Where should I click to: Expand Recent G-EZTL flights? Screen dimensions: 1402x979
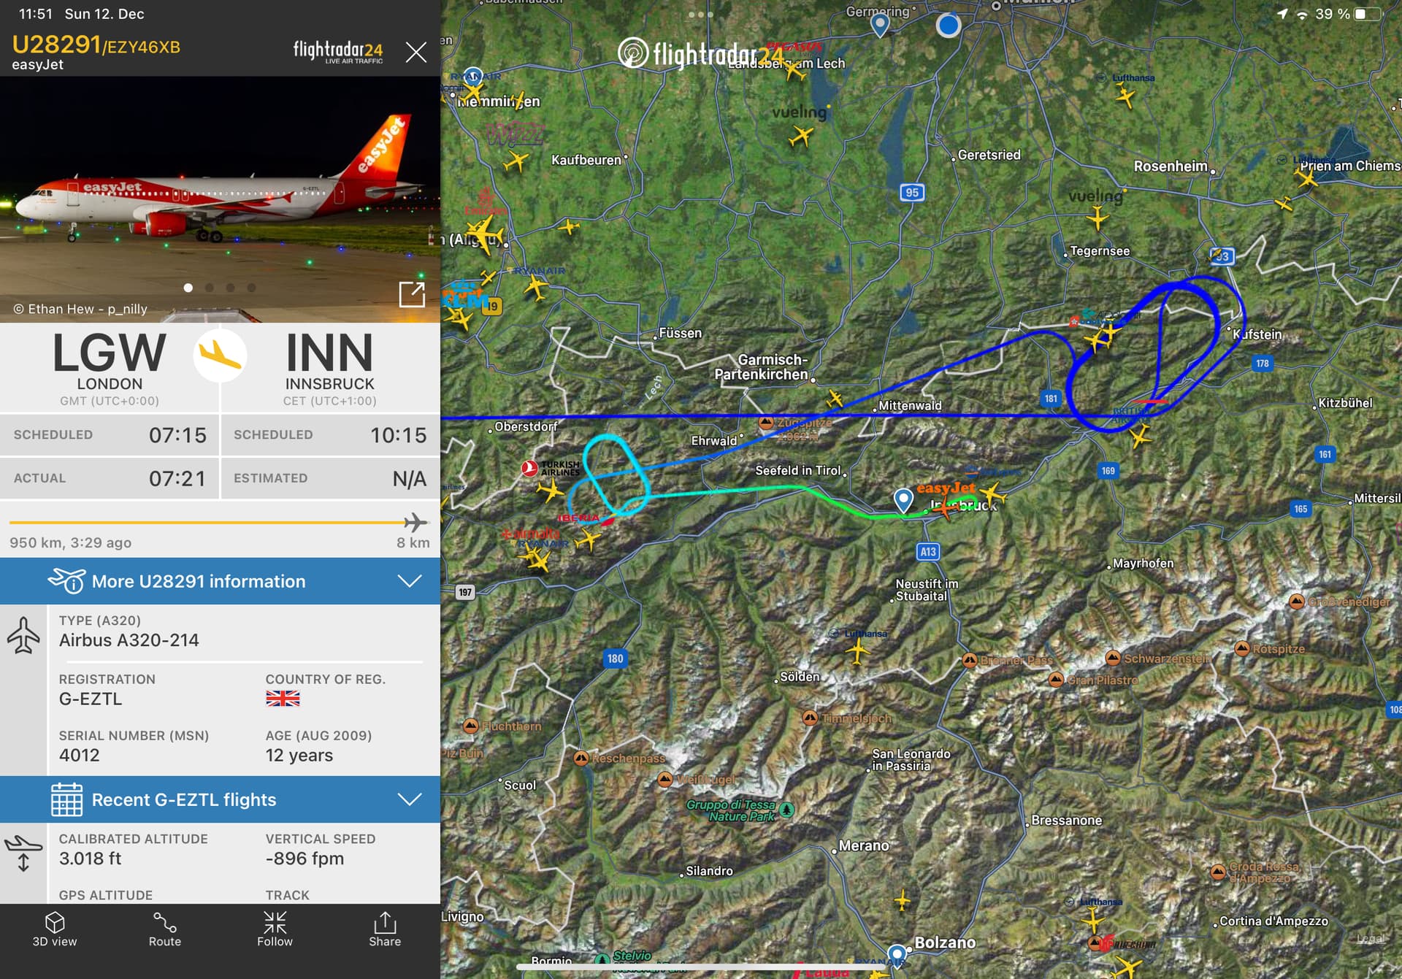220,799
